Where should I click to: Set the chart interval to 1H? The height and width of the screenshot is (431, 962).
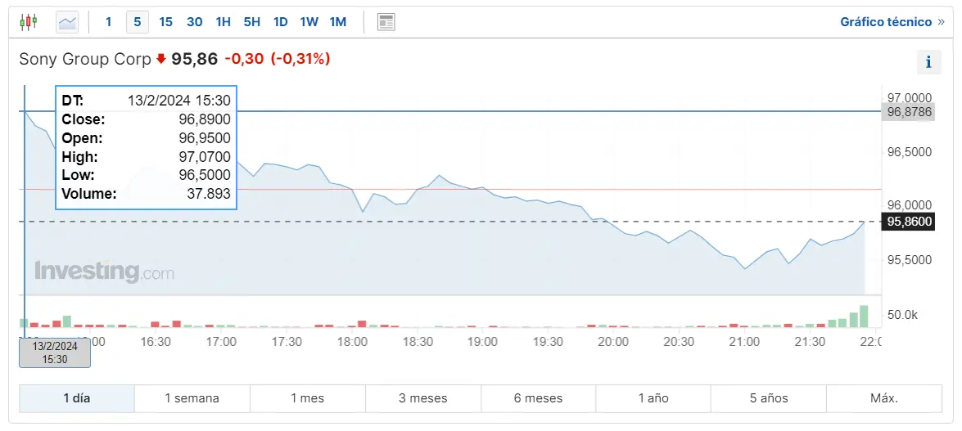click(x=224, y=22)
